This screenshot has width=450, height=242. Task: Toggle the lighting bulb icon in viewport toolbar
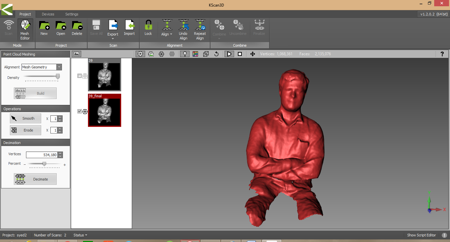pyautogui.click(x=185, y=54)
